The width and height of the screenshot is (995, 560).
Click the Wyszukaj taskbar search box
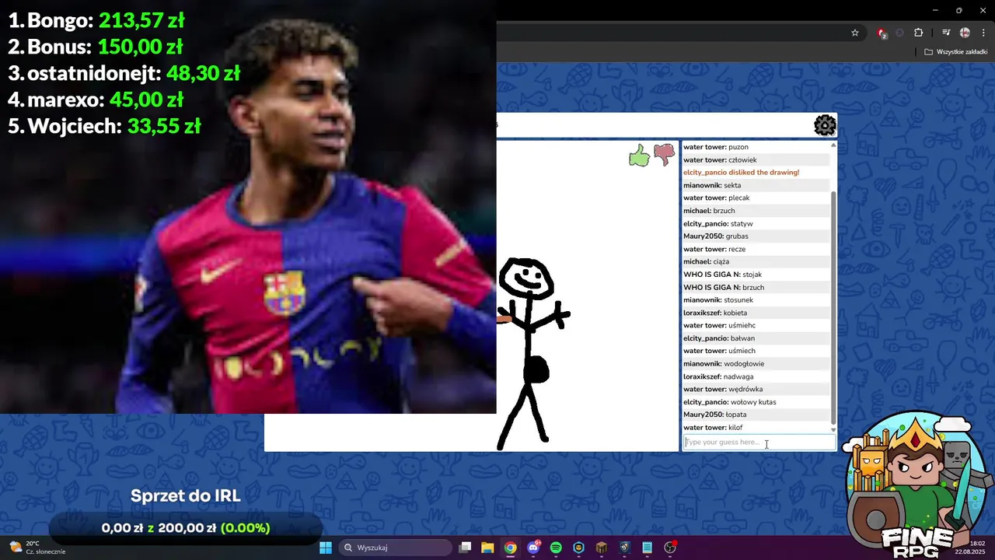coord(397,548)
